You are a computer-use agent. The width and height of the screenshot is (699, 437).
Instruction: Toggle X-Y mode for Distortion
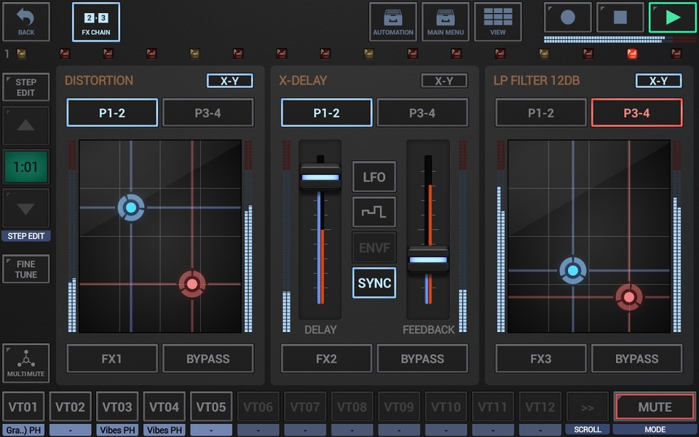pyautogui.click(x=229, y=81)
